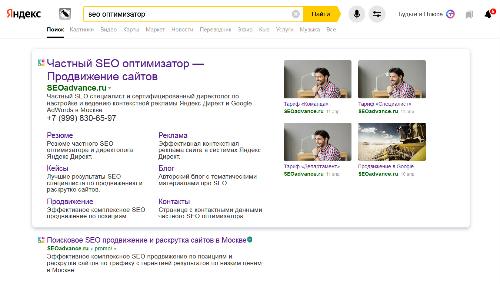Viewport: 500px width, 284px height.
Task: Open notifications bell icon
Action: tap(488, 14)
